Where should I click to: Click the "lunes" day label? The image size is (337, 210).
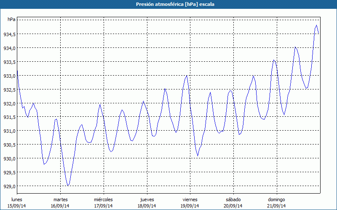(17, 199)
